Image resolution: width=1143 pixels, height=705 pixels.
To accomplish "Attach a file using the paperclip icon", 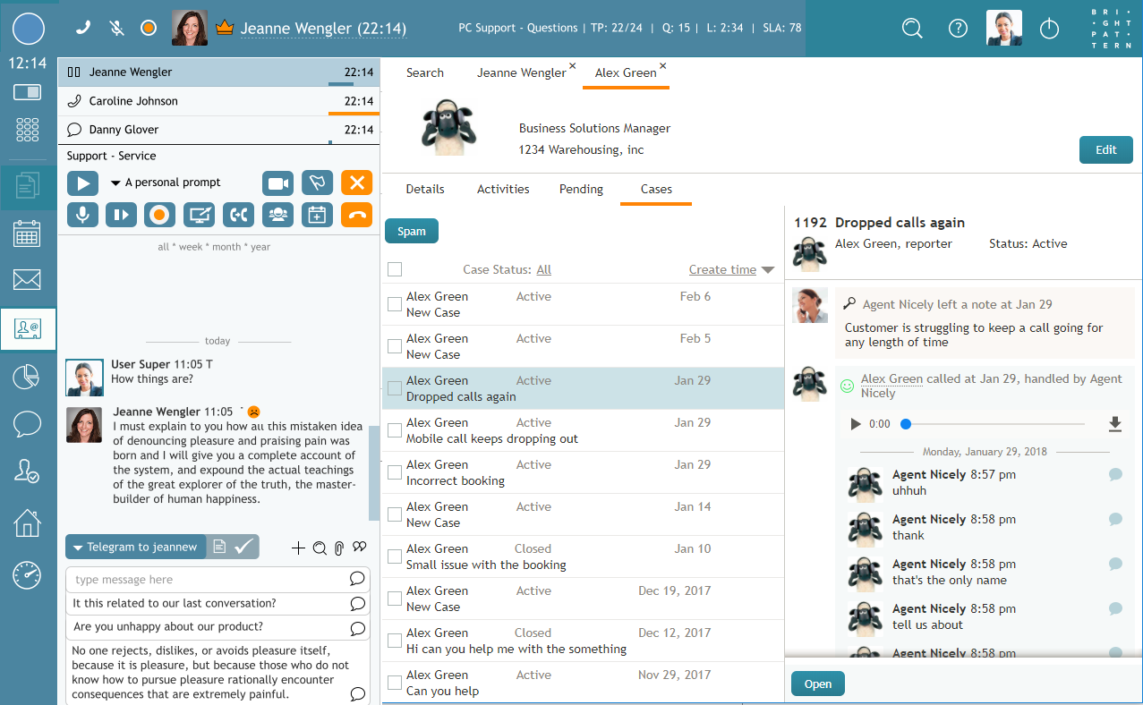I will [x=340, y=548].
